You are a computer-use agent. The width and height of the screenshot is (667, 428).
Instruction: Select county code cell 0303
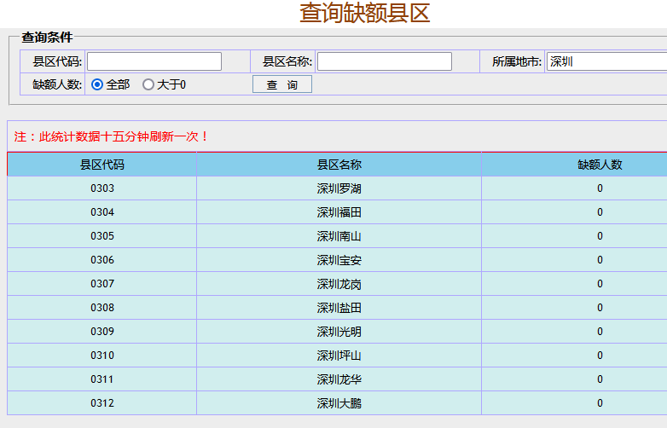[x=102, y=188]
